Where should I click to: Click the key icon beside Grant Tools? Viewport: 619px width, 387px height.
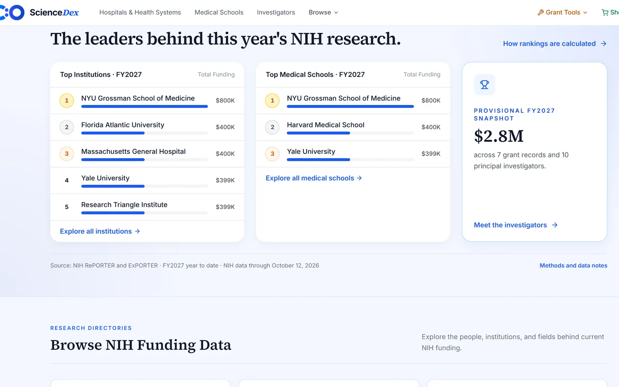541,13
